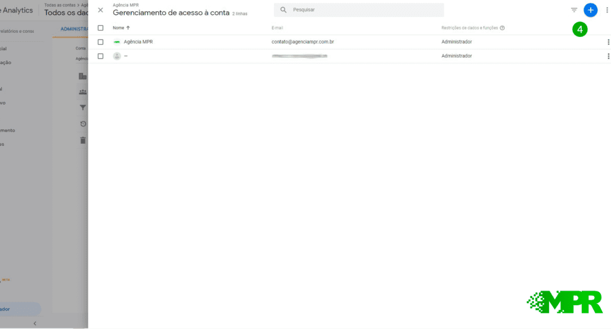Click the users group icon

pyautogui.click(x=83, y=92)
